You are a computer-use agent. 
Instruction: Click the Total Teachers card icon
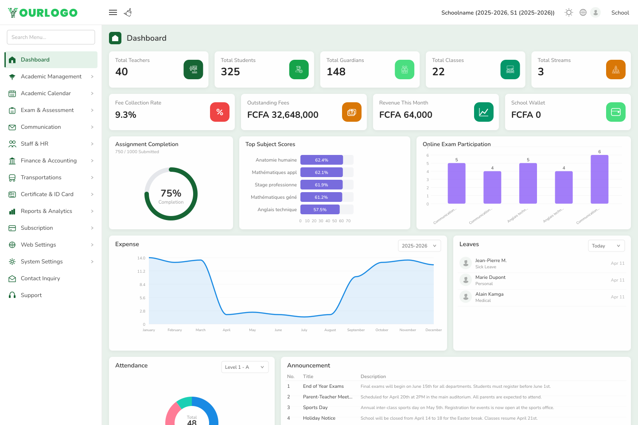(193, 70)
